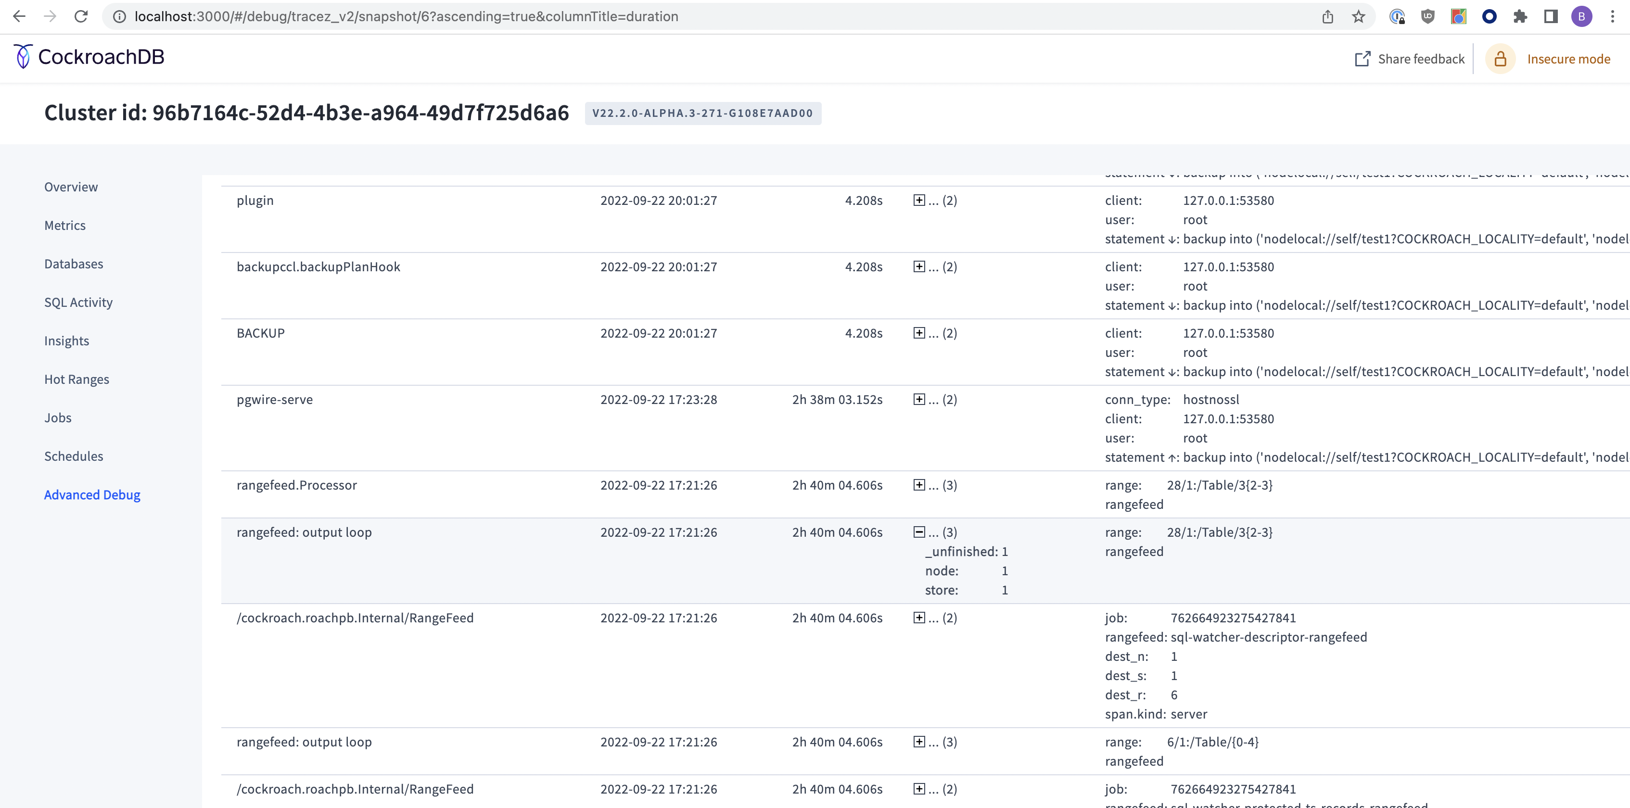The width and height of the screenshot is (1630, 808).
Task: Expand tags for pgwire-serve row
Action: tap(919, 399)
